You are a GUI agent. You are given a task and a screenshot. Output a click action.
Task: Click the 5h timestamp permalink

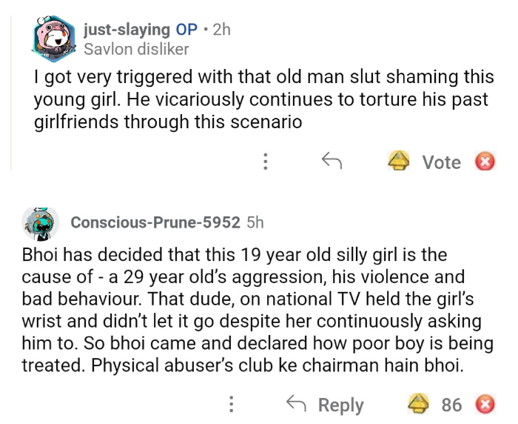[255, 222]
